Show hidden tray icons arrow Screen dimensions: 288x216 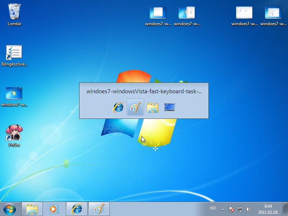click(x=222, y=209)
